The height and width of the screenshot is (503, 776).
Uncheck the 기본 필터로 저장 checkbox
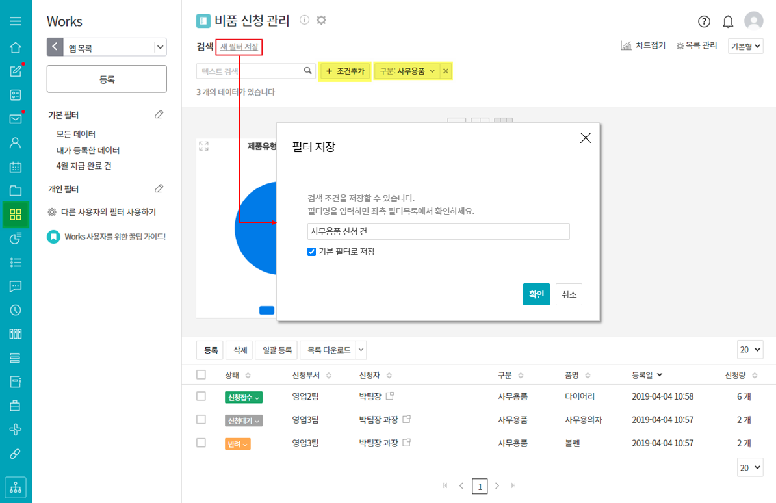[x=312, y=251]
